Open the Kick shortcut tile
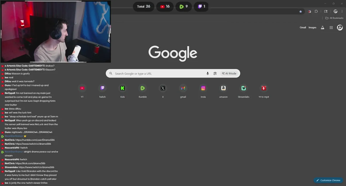The height and width of the screenshot is (186, 346). tap(122, 91)
